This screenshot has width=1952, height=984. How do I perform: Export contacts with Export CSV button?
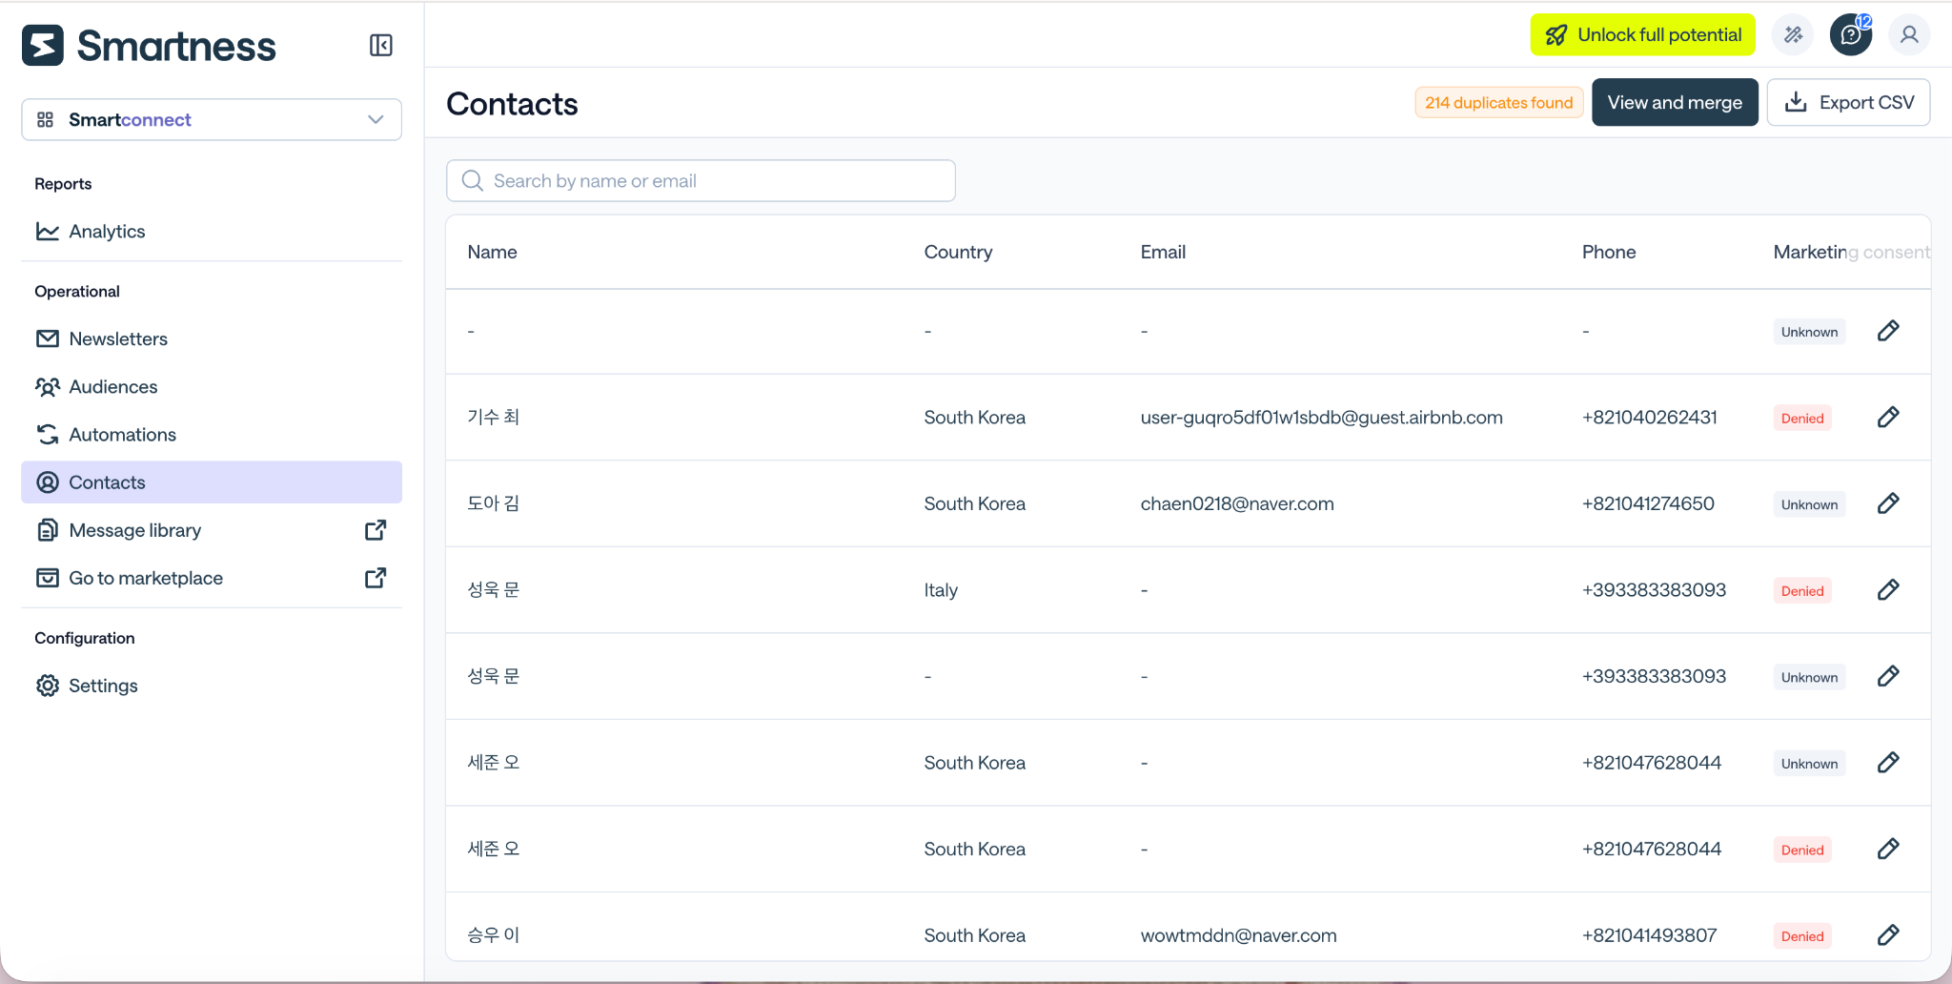pos(1848,102)
